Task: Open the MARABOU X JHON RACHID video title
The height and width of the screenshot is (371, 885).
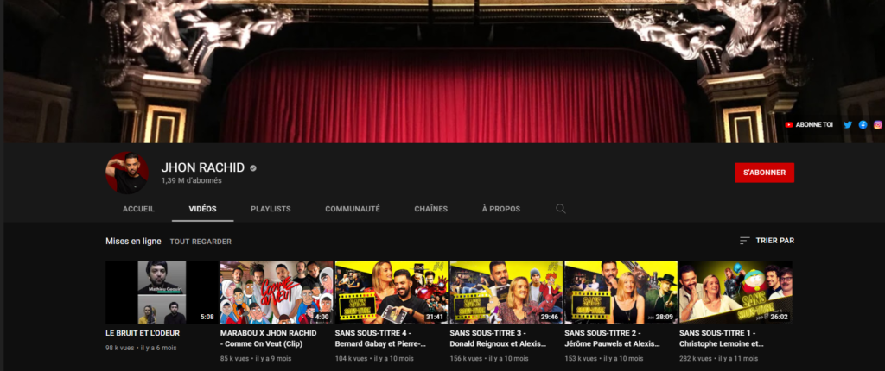Action: pos(269,338)
